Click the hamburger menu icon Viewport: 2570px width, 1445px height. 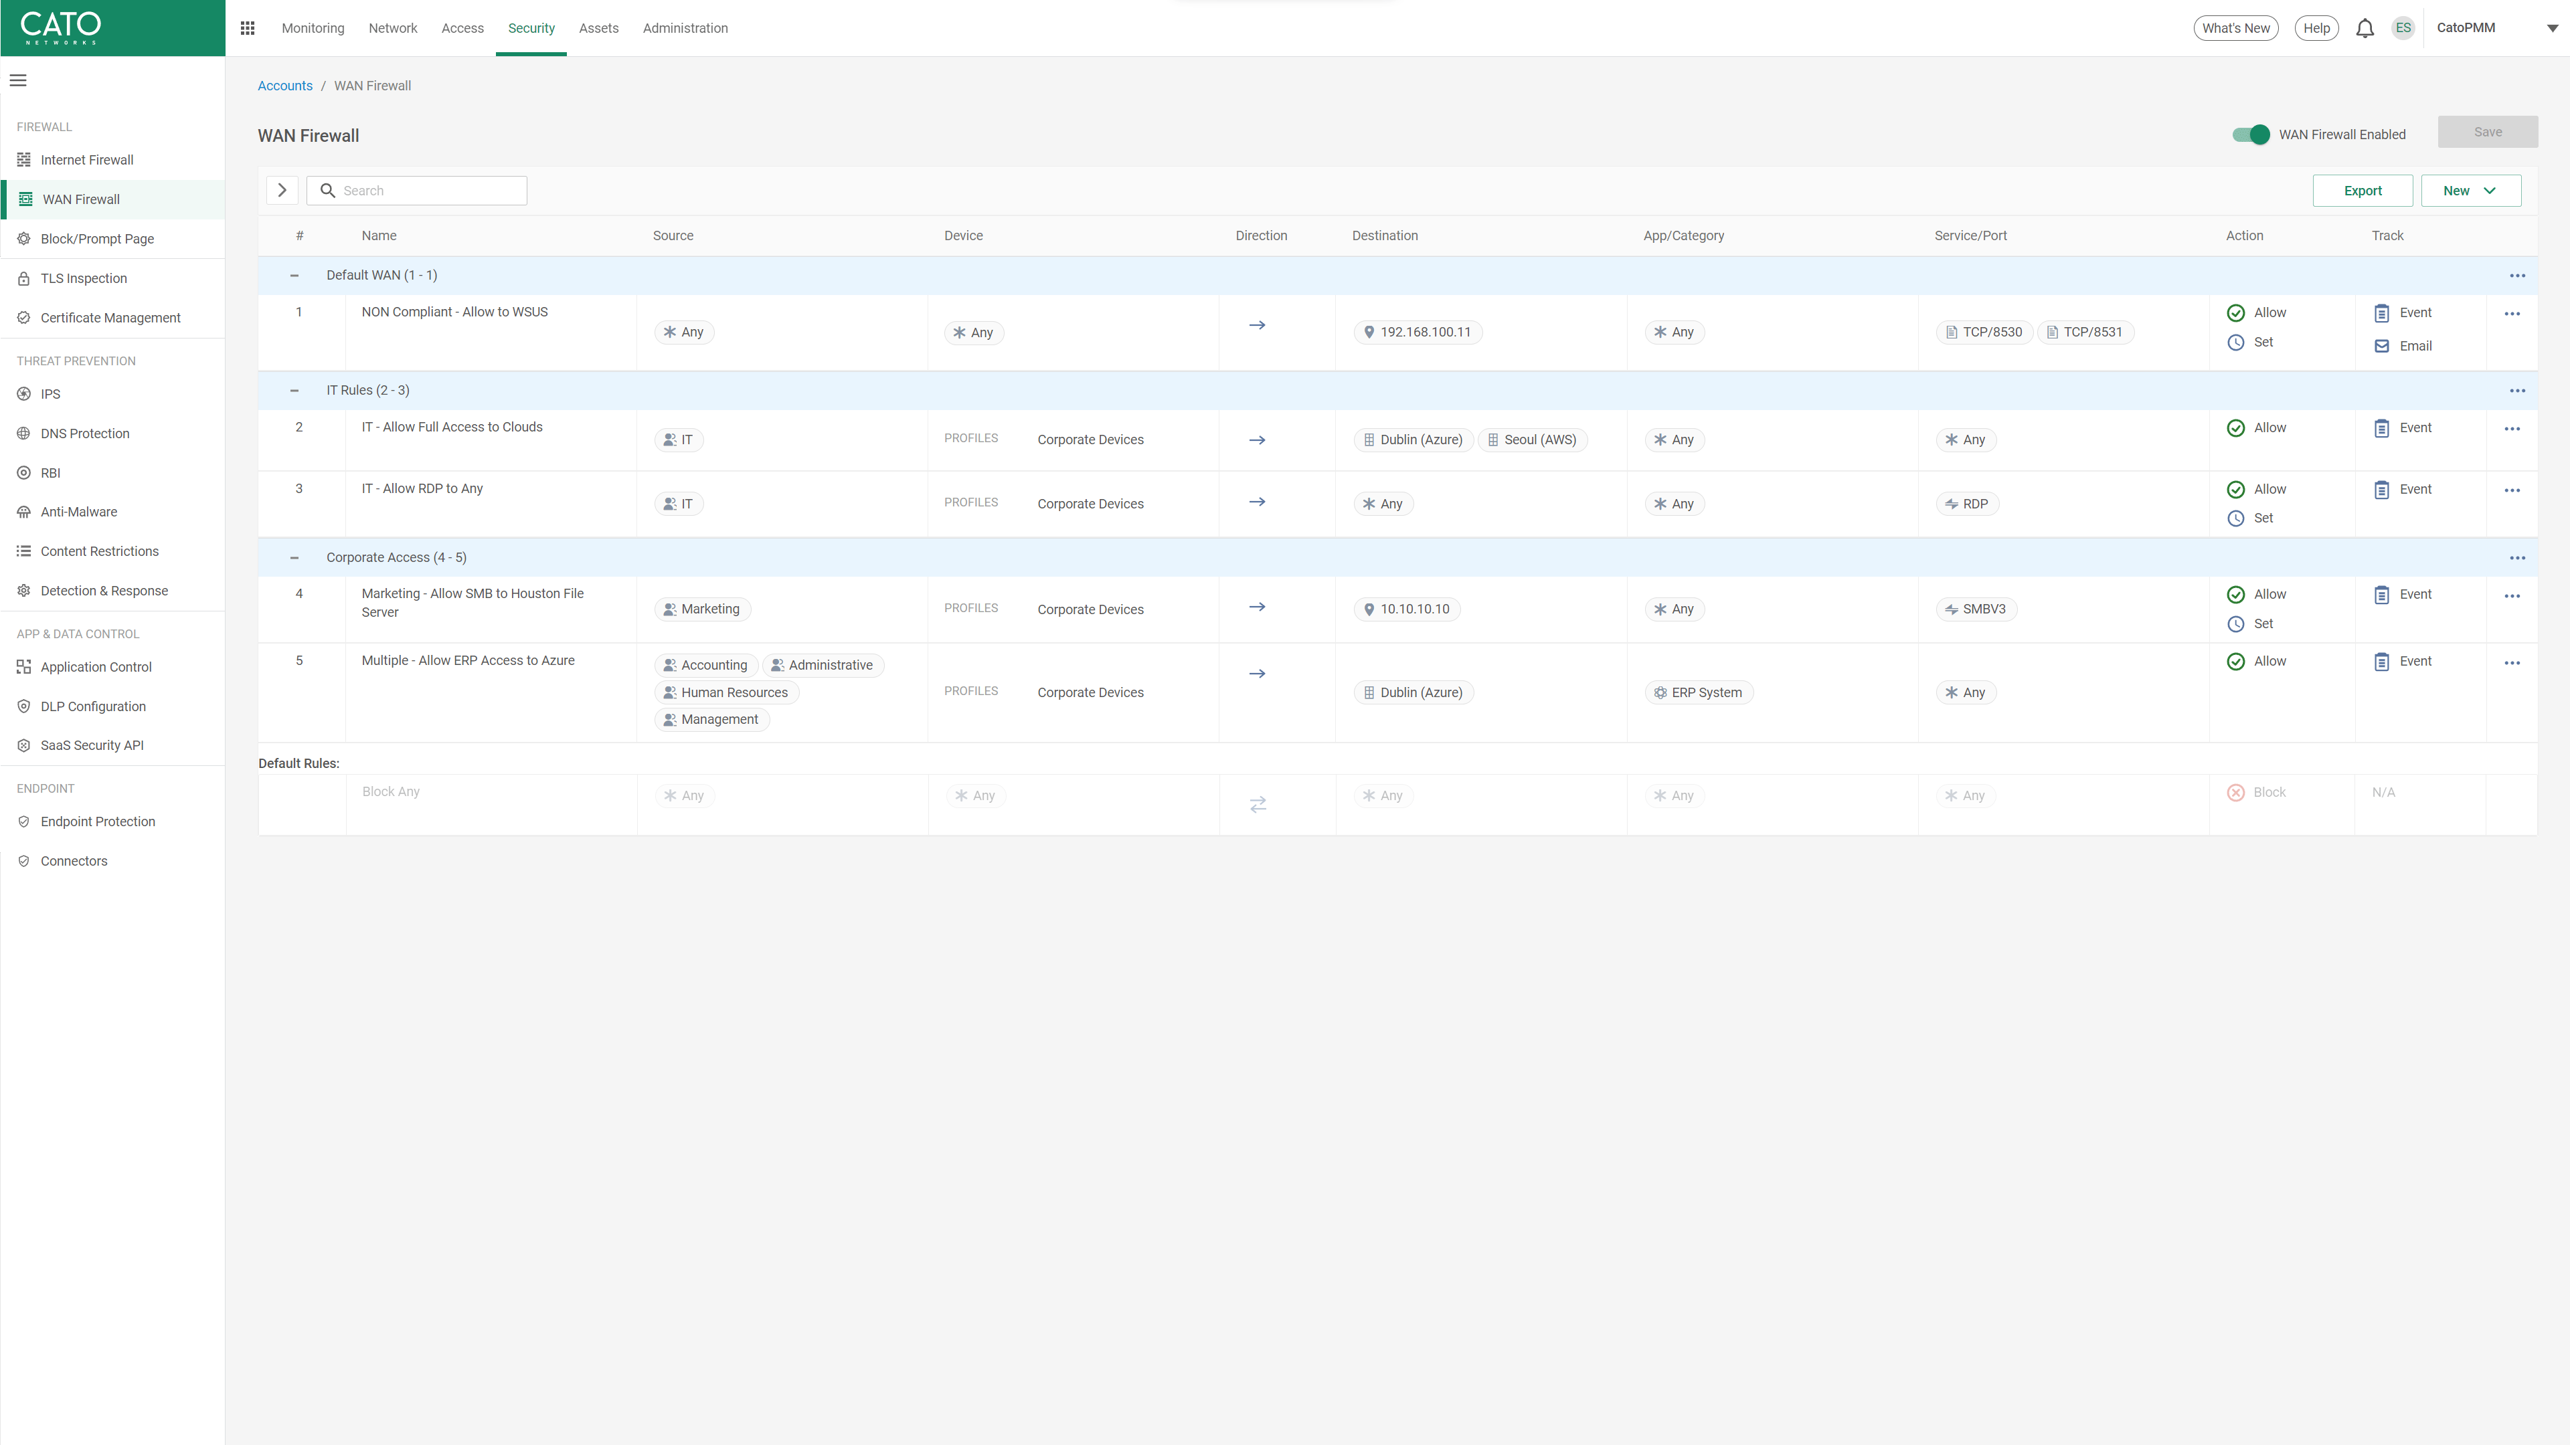click(18, 81)
